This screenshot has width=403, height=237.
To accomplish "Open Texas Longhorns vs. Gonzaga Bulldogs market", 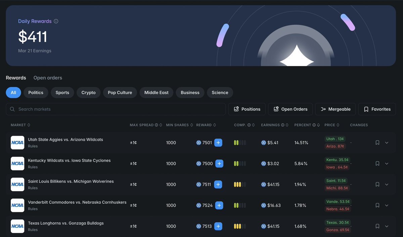I will (x=66, y=223).
